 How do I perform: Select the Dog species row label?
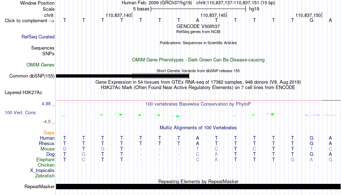[x=50, y=154]
